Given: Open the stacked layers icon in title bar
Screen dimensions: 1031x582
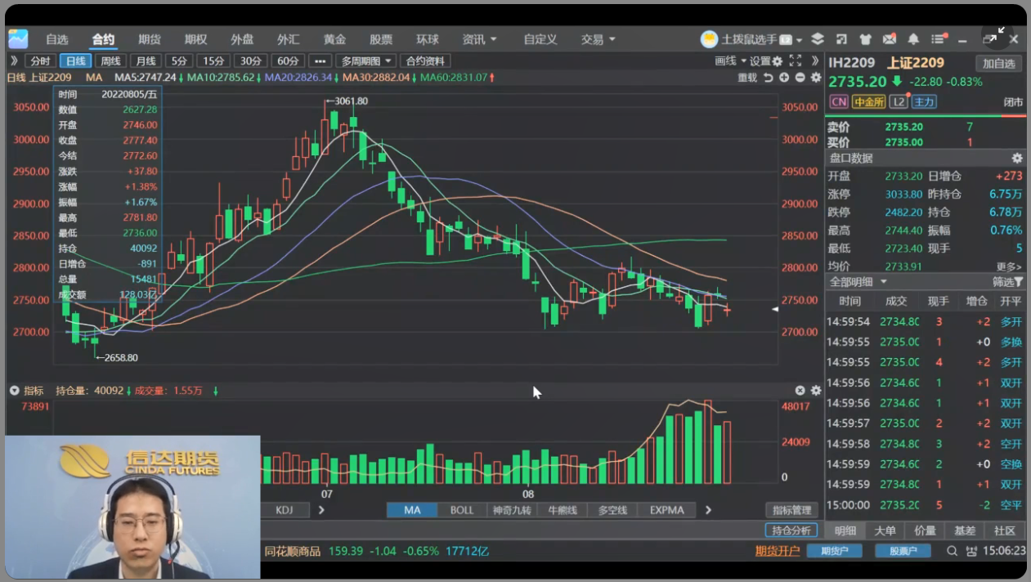Looking at the screenshot, I should [818, 39].
